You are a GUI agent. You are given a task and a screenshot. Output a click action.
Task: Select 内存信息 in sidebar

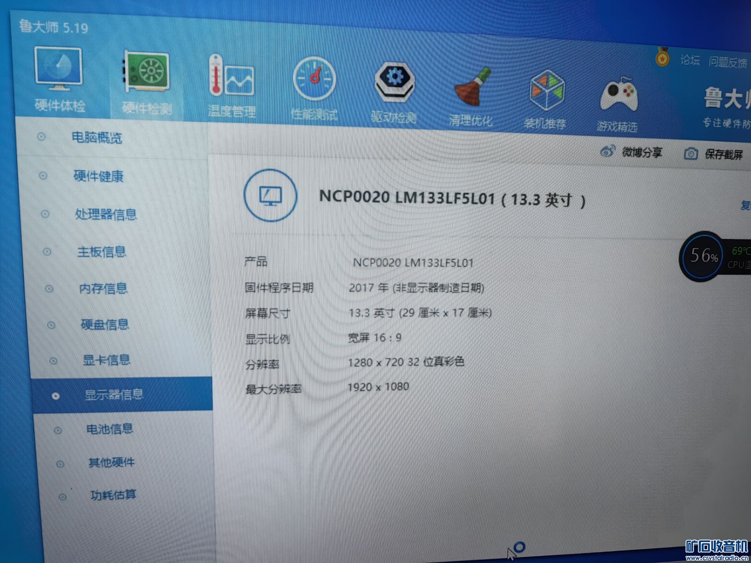click(x=103, y=289)
